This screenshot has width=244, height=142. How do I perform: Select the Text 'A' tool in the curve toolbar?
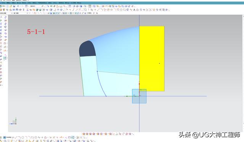[x=134, y=10]
